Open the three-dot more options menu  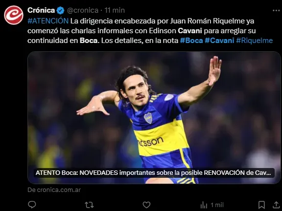pos(276,10)
